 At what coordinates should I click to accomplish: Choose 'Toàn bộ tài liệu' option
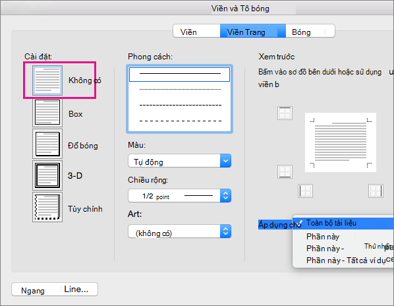coord(343,224)
